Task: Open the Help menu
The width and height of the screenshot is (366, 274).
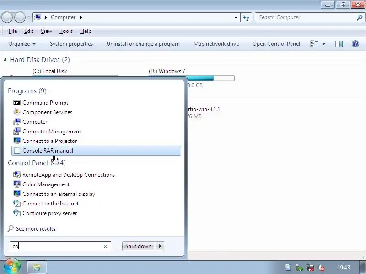Action: (x=86, y=31)
